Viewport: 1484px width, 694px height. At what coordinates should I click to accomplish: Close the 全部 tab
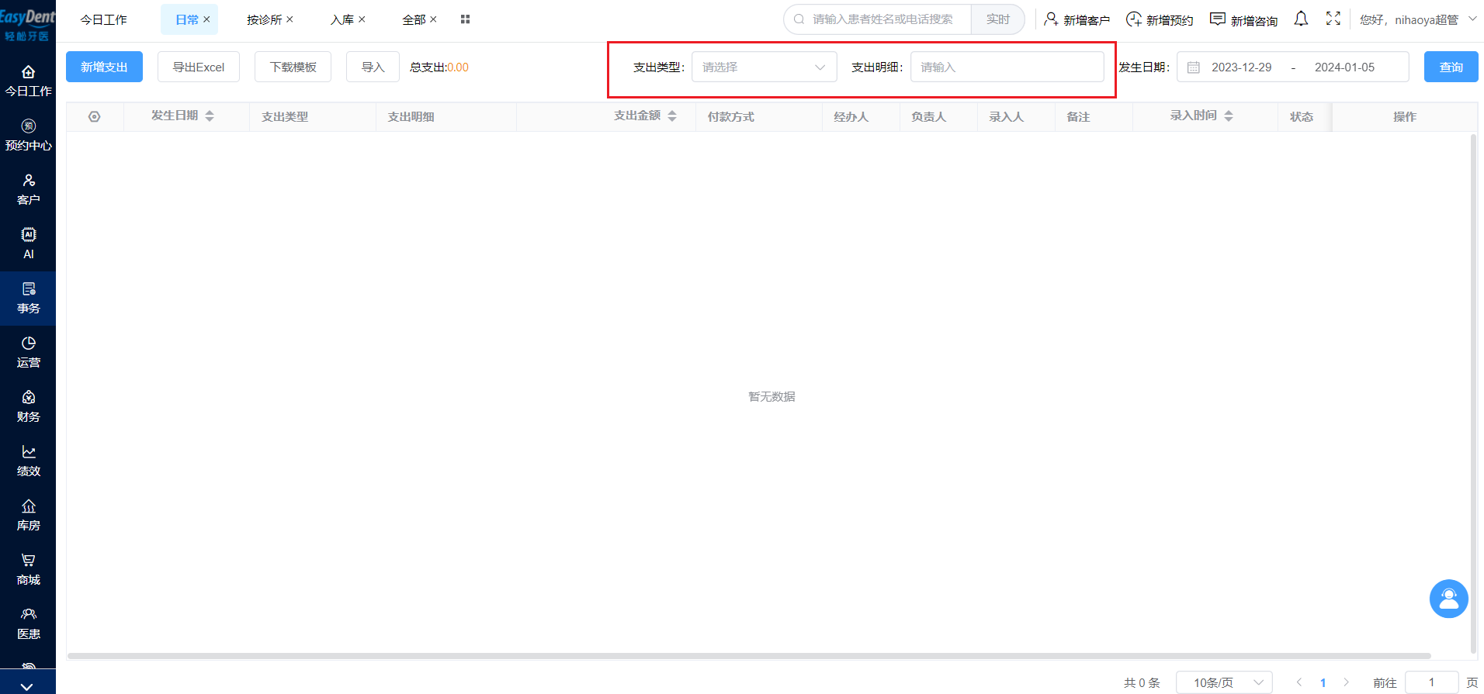pos(433,19)
